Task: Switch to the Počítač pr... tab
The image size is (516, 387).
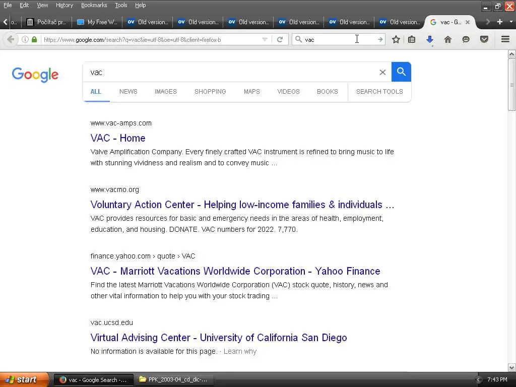Action: click(x=47, y=22)
